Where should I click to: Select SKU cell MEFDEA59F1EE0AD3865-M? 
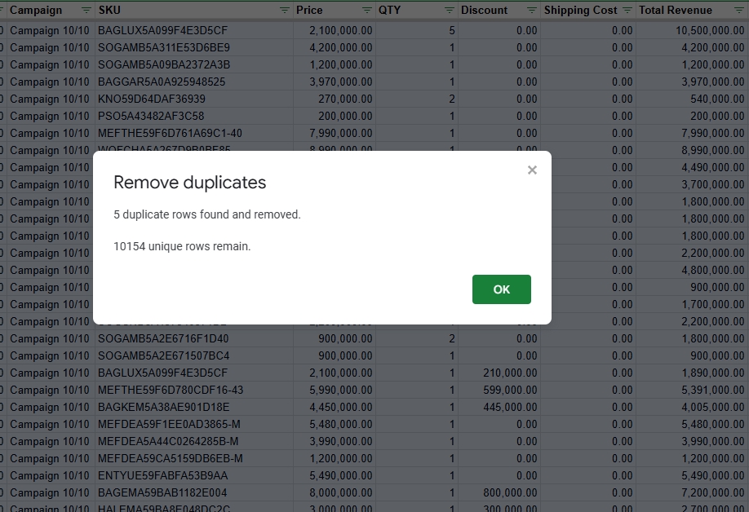coord(194,425)
